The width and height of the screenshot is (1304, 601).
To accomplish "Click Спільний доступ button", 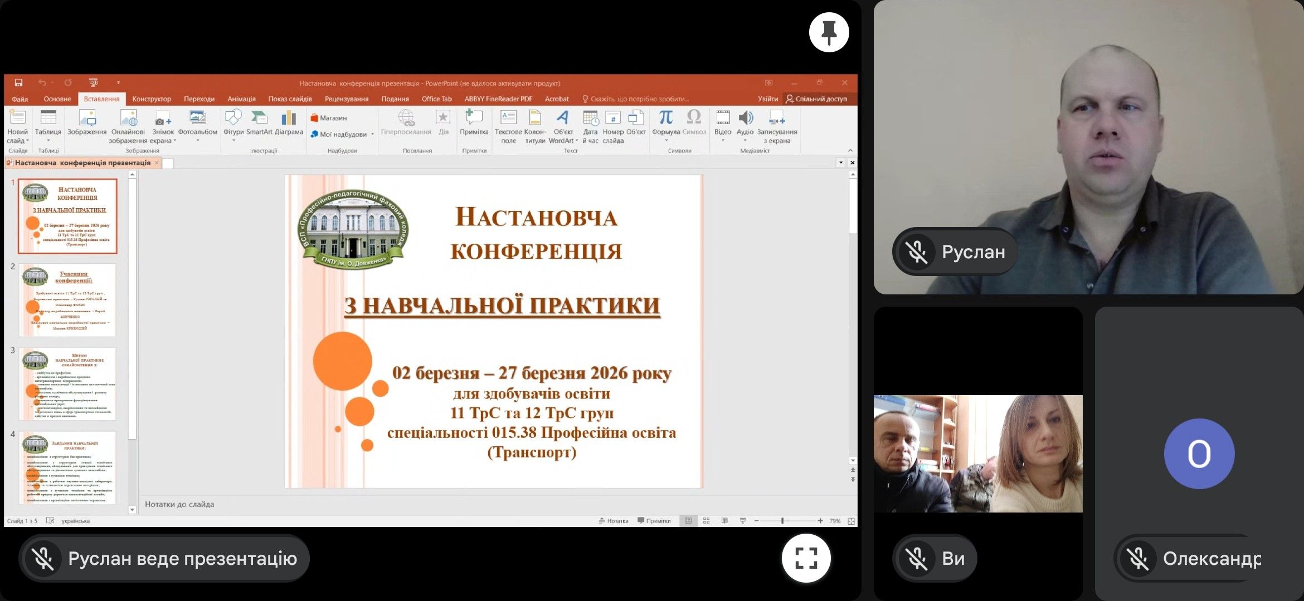I will pyautogui.click(x=816, y=99).
